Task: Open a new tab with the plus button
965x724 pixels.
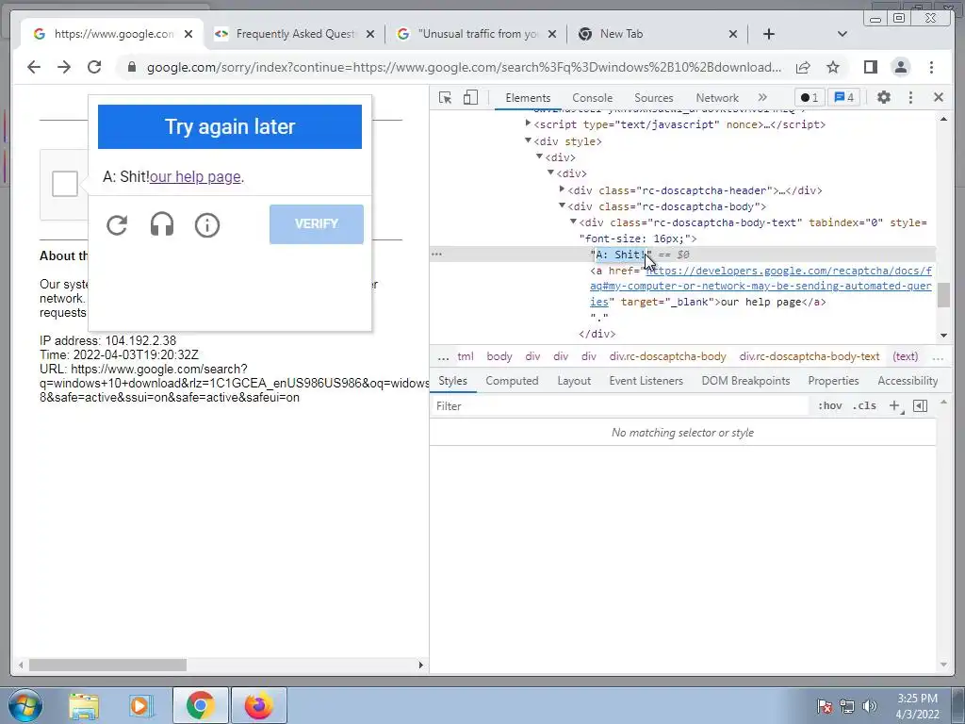Action: pyautogui.click(x=769, y=34)
